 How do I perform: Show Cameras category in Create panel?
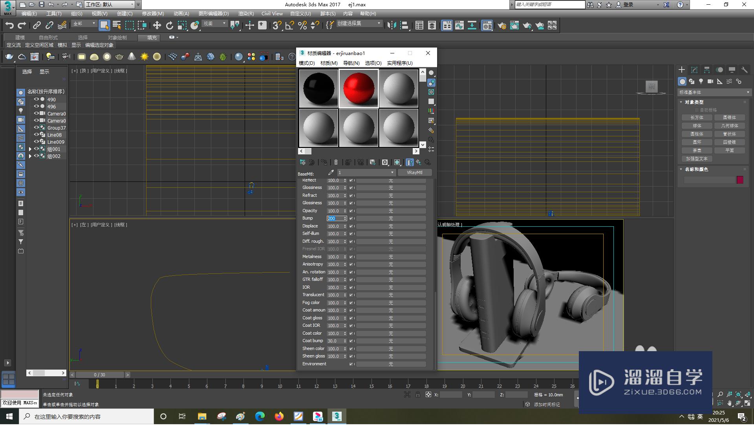[710, 81]
